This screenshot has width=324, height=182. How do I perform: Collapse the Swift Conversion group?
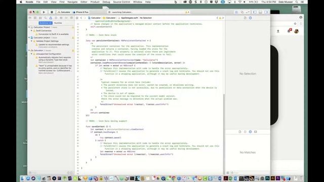[x=31, y=31]
